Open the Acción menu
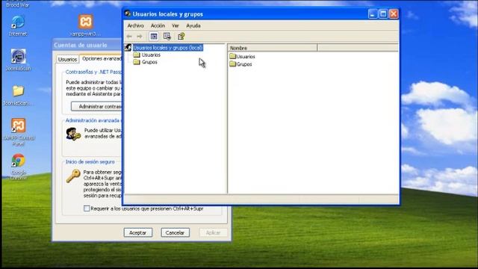Viewport: 478px width, 269px height. tap(158, 25)
